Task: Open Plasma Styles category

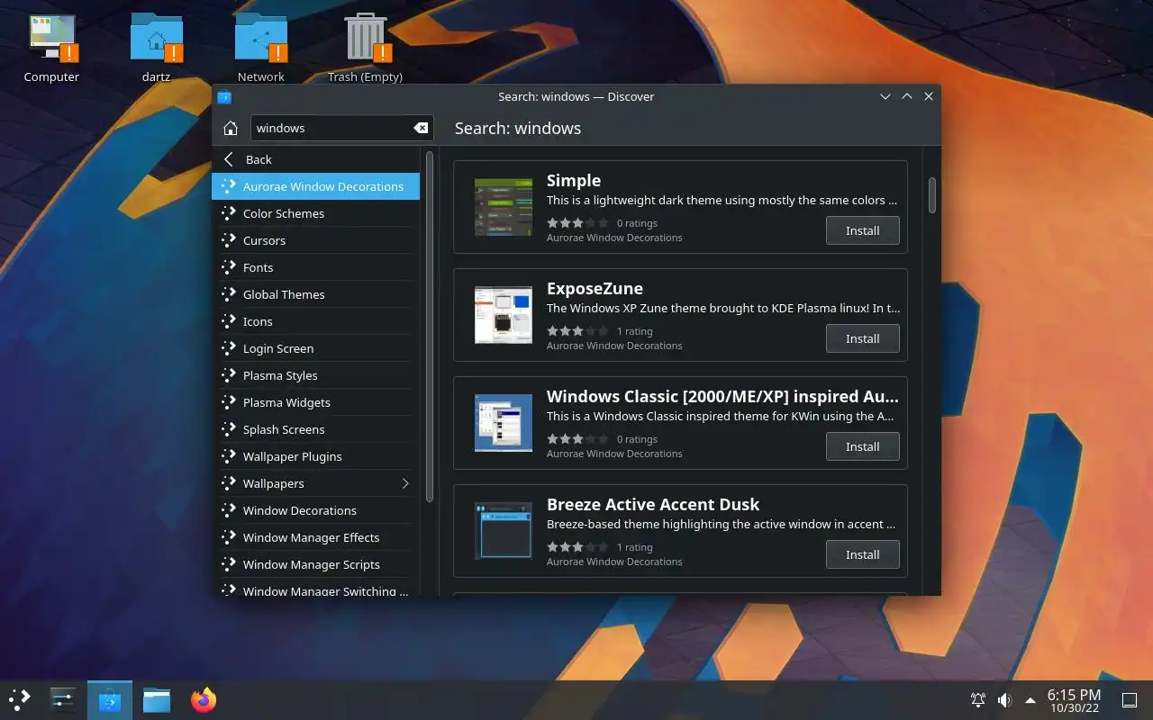Action: tap(316, 375)
